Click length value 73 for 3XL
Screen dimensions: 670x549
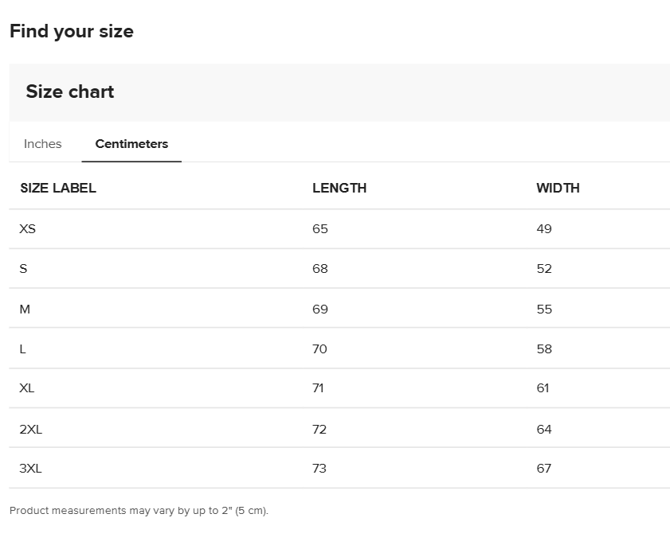tap(319, 469)
